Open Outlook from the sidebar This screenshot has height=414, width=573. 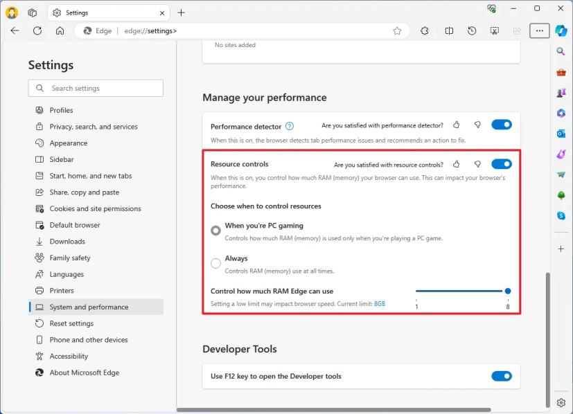coord(561,134)
